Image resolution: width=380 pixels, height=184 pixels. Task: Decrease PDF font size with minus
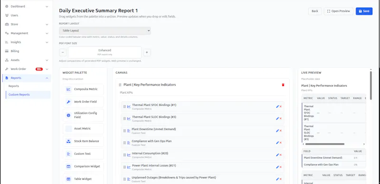pos(63,53)
